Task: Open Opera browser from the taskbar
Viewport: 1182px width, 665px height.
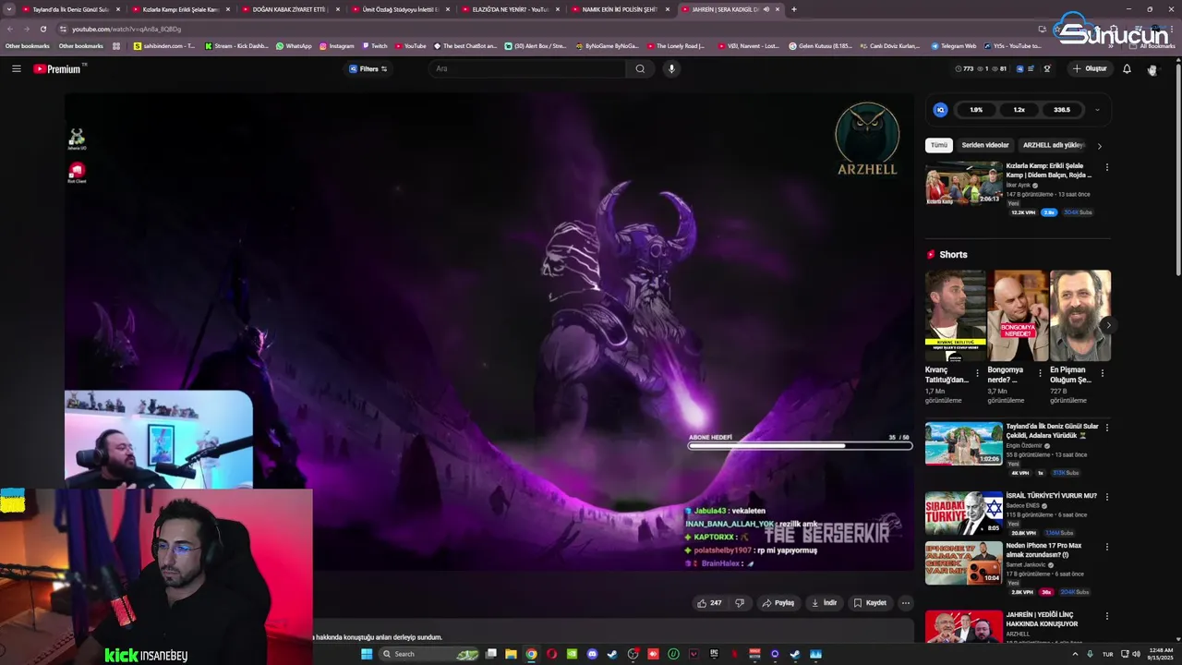Action: coord(551,654)
